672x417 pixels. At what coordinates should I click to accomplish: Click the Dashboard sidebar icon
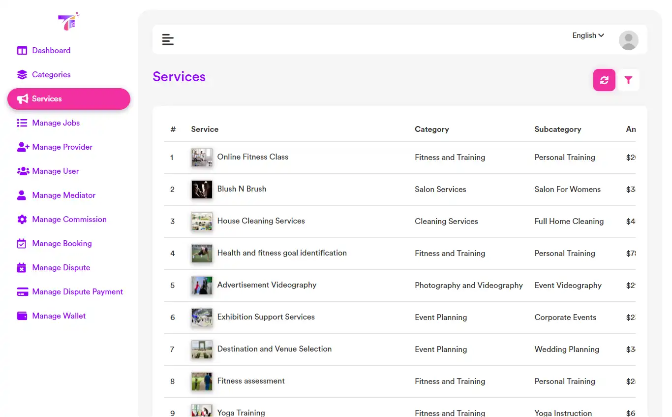click(22, 50)
